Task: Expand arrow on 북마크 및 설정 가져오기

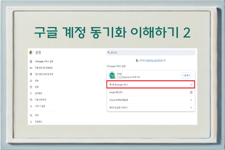Action: click(x=191, y=108)
